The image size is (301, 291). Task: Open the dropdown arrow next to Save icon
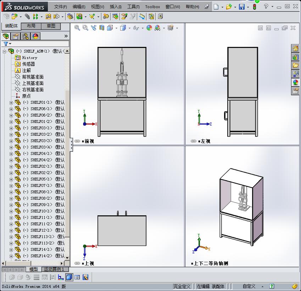pos(248,7)
